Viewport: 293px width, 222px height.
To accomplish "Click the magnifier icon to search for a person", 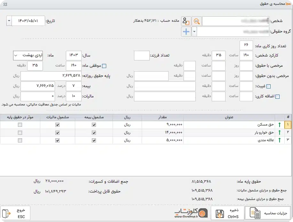I will pos(196,21).
